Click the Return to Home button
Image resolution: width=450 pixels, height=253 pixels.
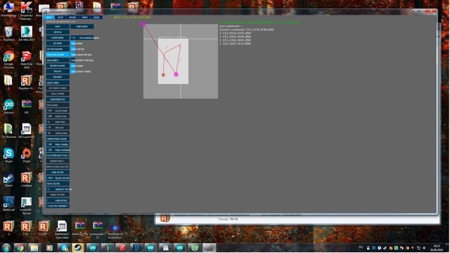point(58,66)
